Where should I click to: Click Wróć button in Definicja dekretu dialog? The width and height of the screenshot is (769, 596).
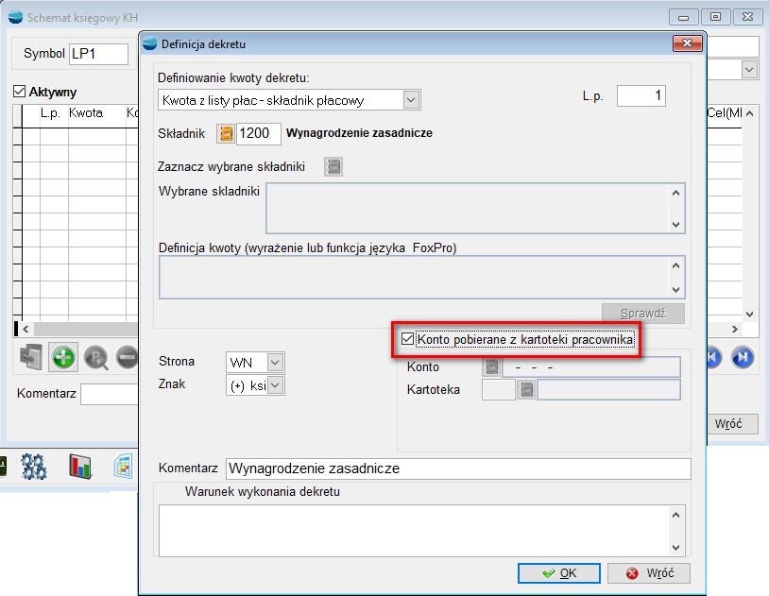tap(649, 573)
